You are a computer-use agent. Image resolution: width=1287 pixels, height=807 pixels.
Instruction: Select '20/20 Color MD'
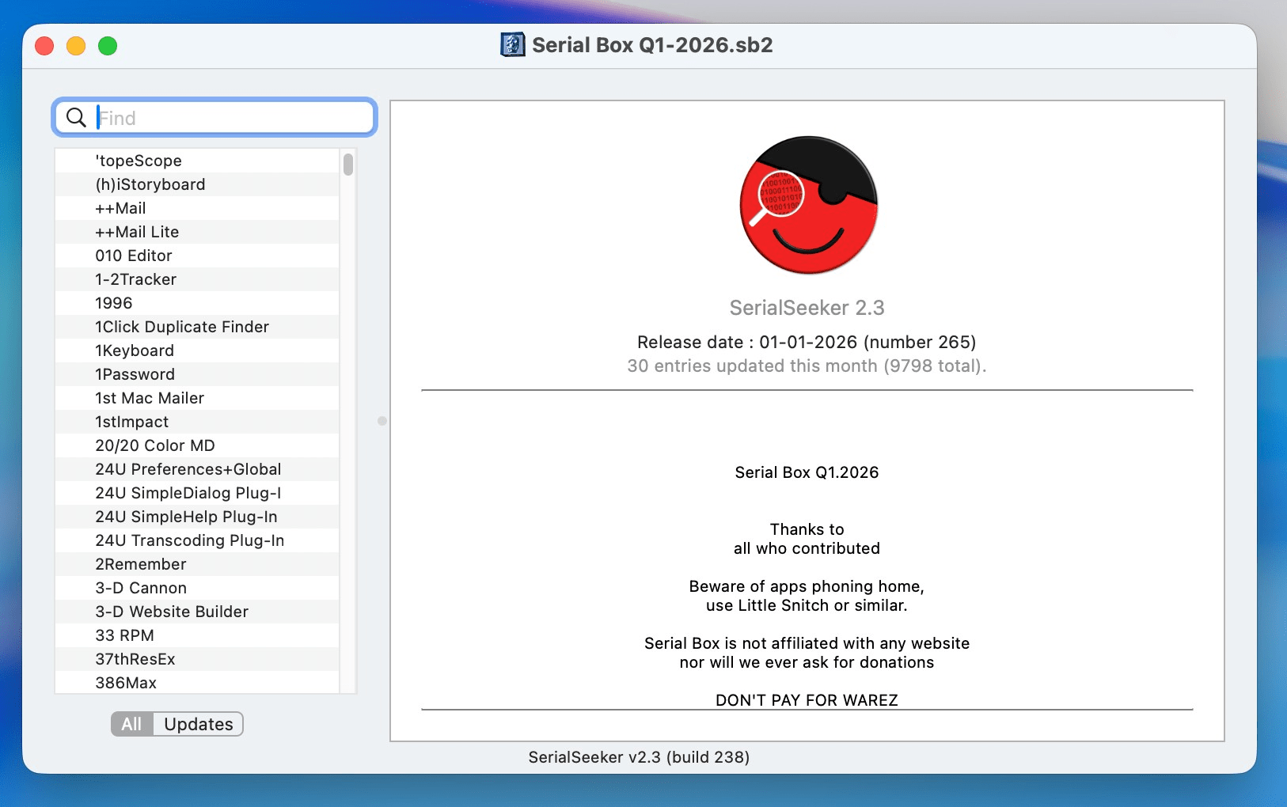pos(154,445)
